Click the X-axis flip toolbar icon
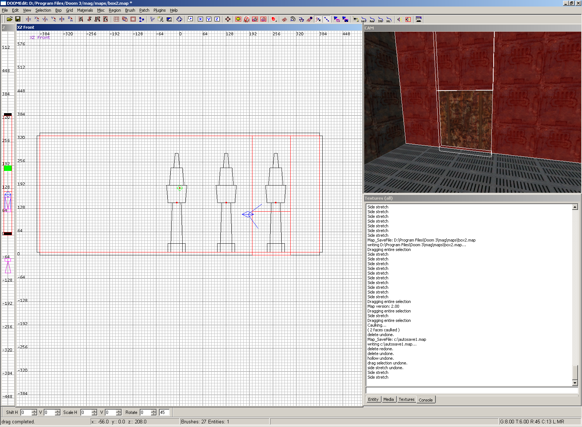This screenshot has width=582, height=427. [x=28, y=19]
